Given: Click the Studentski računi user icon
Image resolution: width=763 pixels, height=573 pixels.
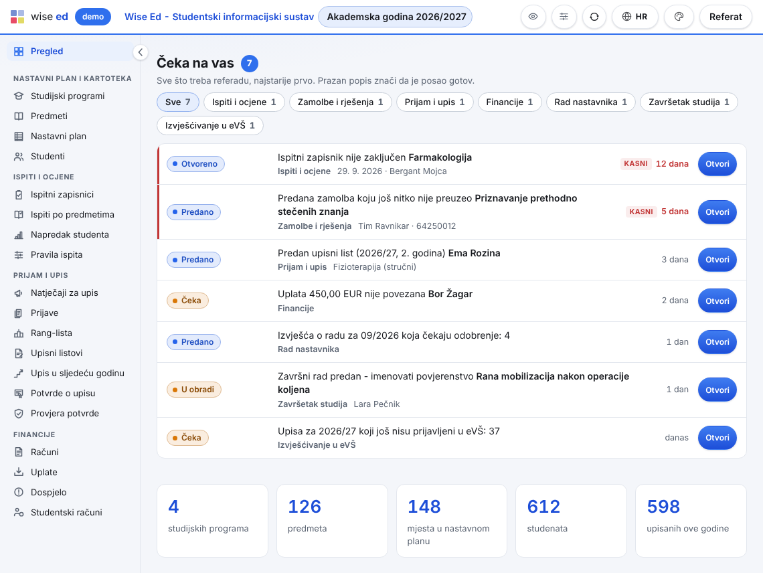Looking at the screenshot, I should 19,512.
